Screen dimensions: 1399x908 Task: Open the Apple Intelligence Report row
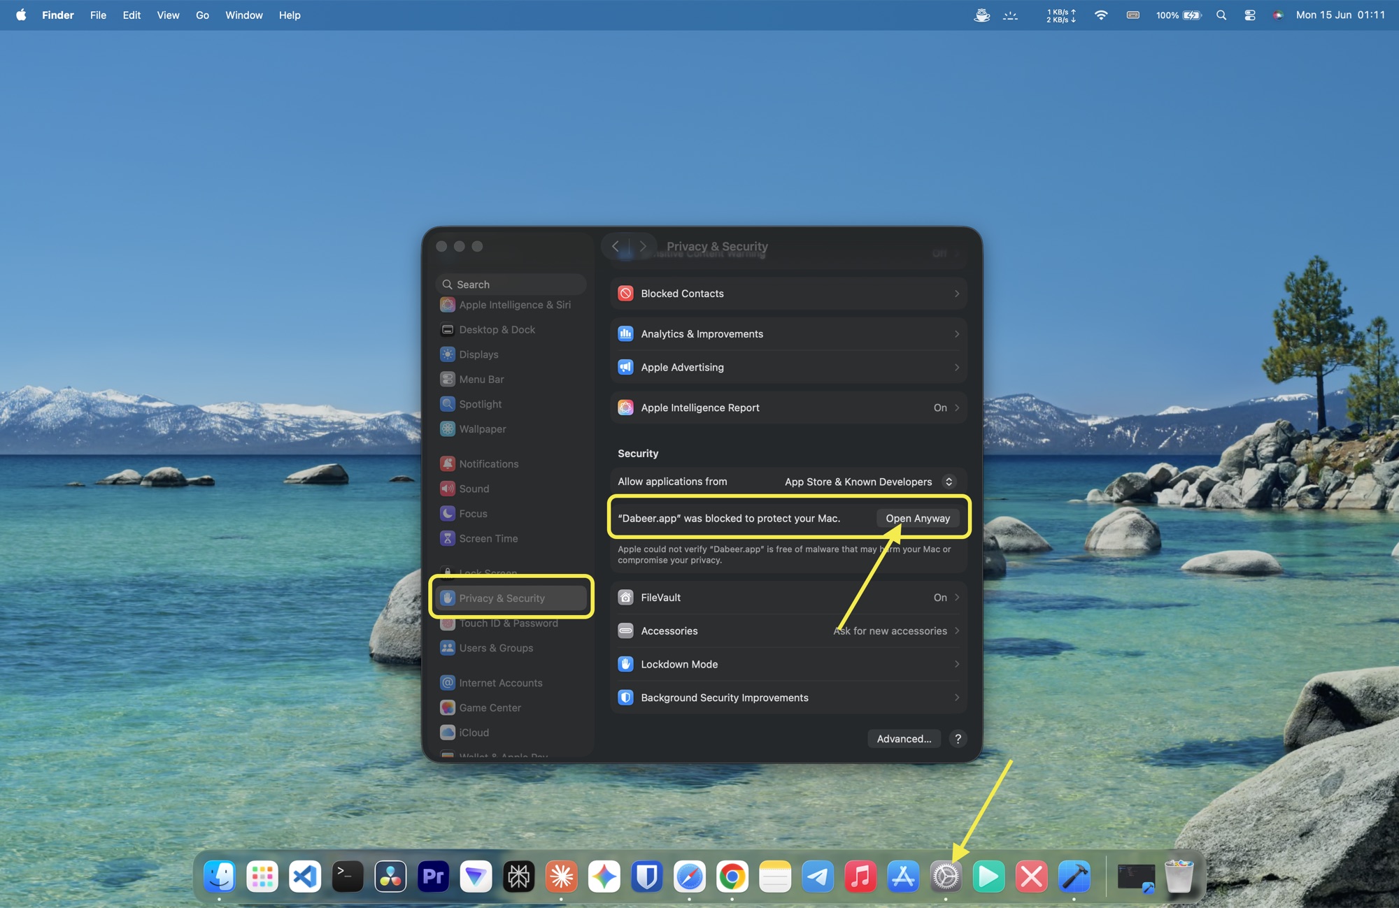[x=788, y=408]
